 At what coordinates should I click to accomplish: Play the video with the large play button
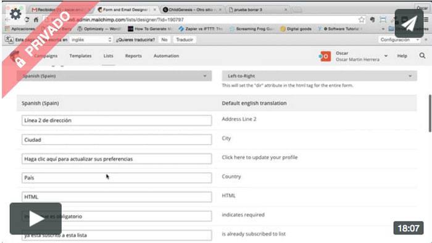pos(36,219)
